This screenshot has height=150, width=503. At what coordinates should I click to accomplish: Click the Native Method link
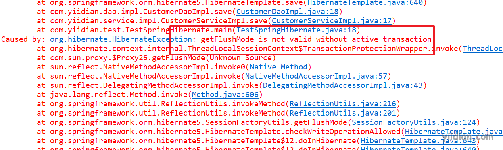pos(278,67)
